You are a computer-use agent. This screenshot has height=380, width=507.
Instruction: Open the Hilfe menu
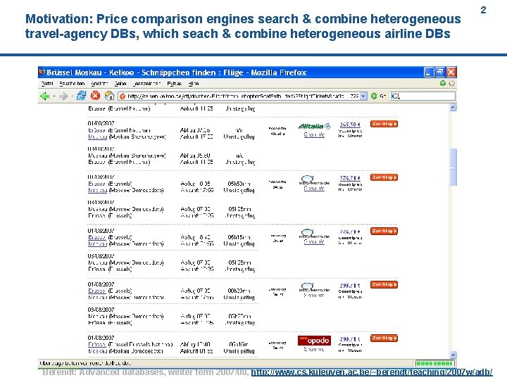(194, 83)
